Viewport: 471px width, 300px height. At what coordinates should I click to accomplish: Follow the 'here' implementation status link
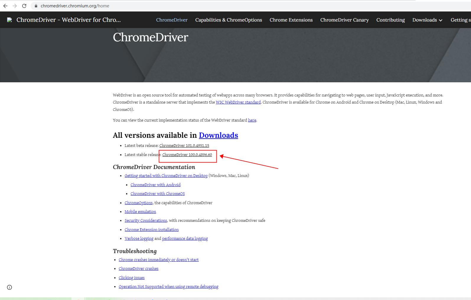[252, 120]
